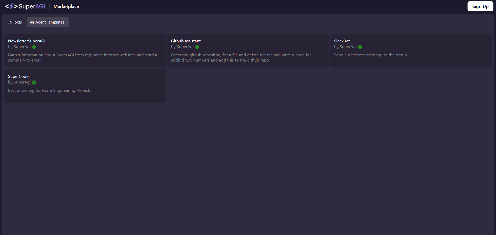Click "by SuperAgi" author on SuperCoder card
Viewport: 496px width, 235px height.
pos(19,82)
